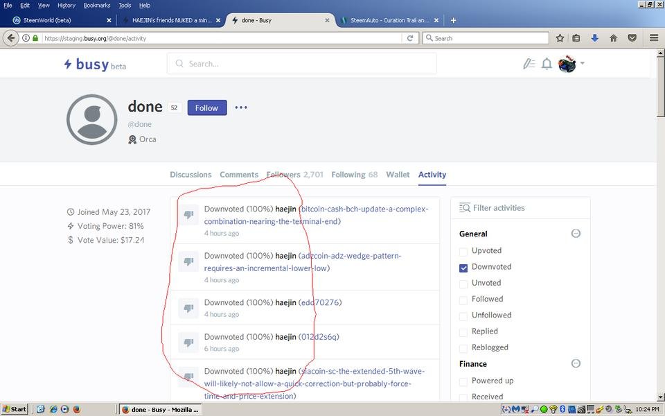Open the Followers 2,701 tab
Screen dimensions: 665x416
[295, 175]
